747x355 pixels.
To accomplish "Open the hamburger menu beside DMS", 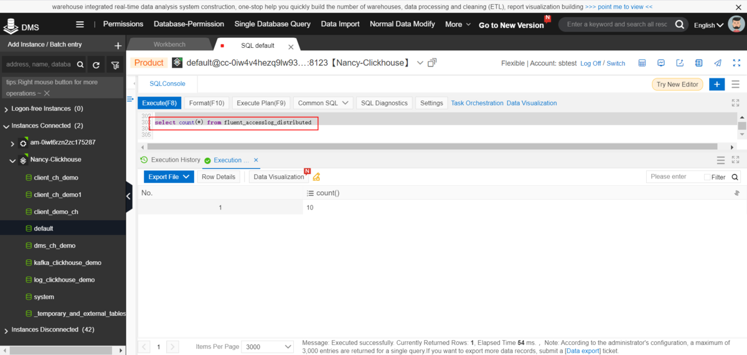I will [x=80, y=24].
